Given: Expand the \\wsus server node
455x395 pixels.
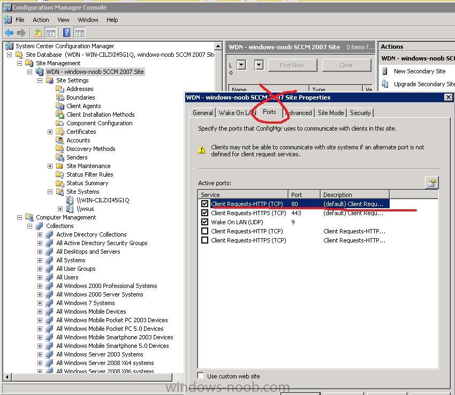Looking at the screenshot, I should pyautogui.click(x=60, y=209).
